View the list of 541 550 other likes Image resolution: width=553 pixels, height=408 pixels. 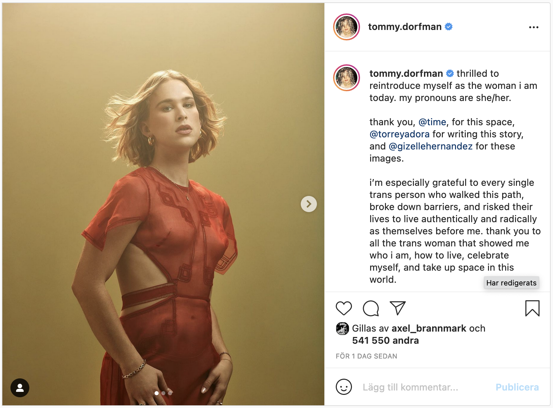click(385, 340)
